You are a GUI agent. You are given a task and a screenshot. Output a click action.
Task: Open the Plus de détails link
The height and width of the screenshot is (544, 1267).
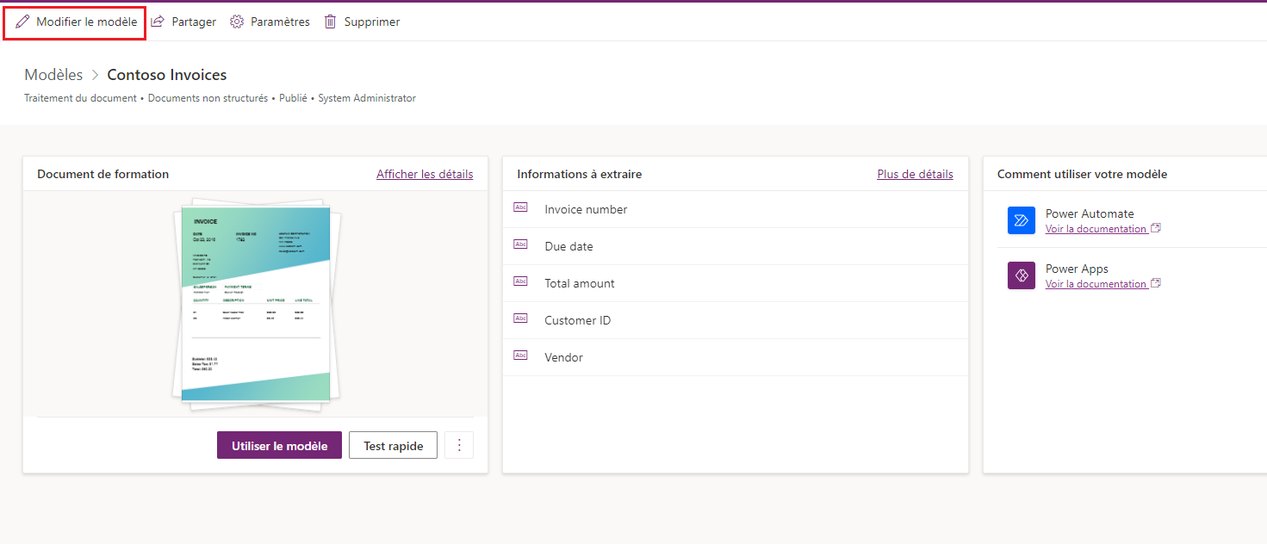point(915,174)
